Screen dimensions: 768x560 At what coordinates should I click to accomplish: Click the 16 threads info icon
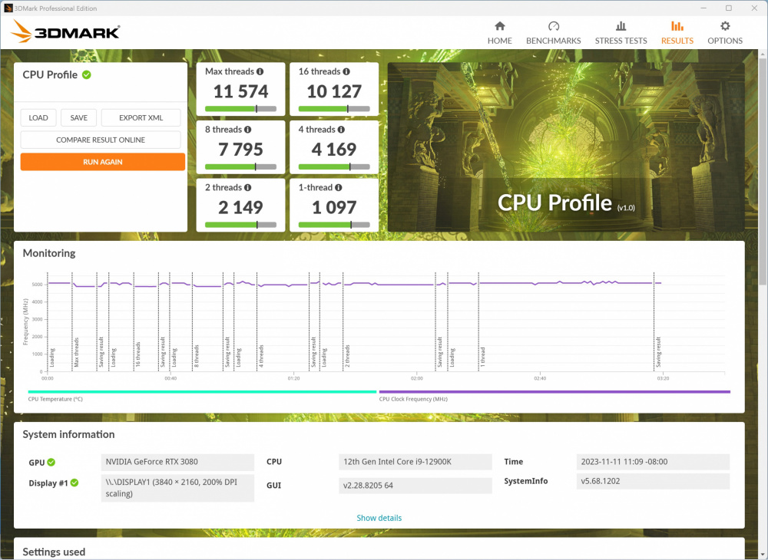[x=346, y=71]
